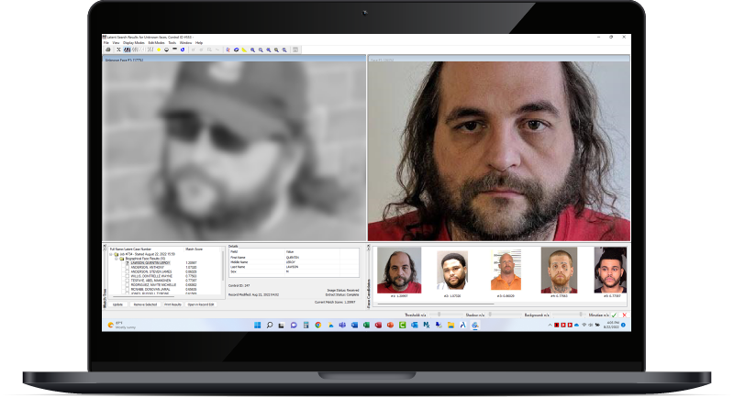Select the yellow highlighter toolbar icon

pyautogui.click(x=244, y=50)
